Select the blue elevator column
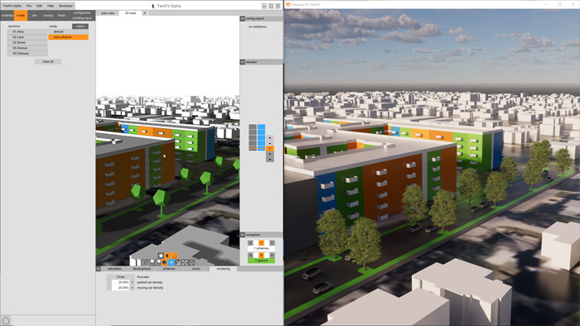Image resolution: width=580 pixels, height=326 pixels. 261,137
